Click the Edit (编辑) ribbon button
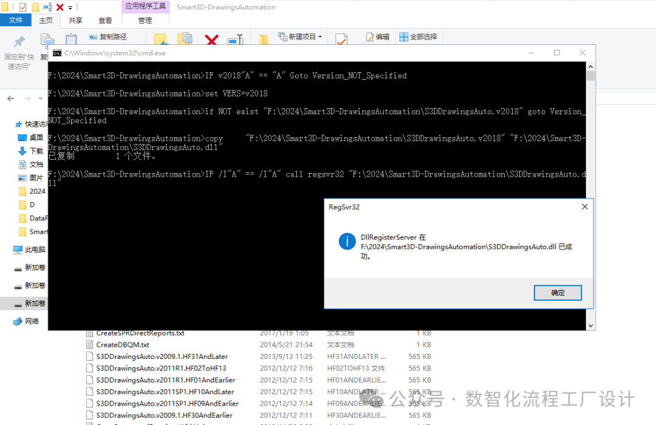Screen dimensions: 656x425 (378, 37)
